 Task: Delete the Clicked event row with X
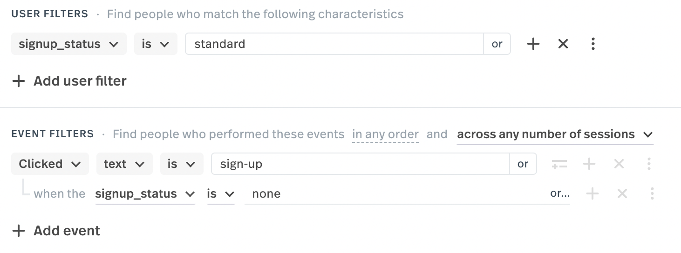click(x=619, y=164)
